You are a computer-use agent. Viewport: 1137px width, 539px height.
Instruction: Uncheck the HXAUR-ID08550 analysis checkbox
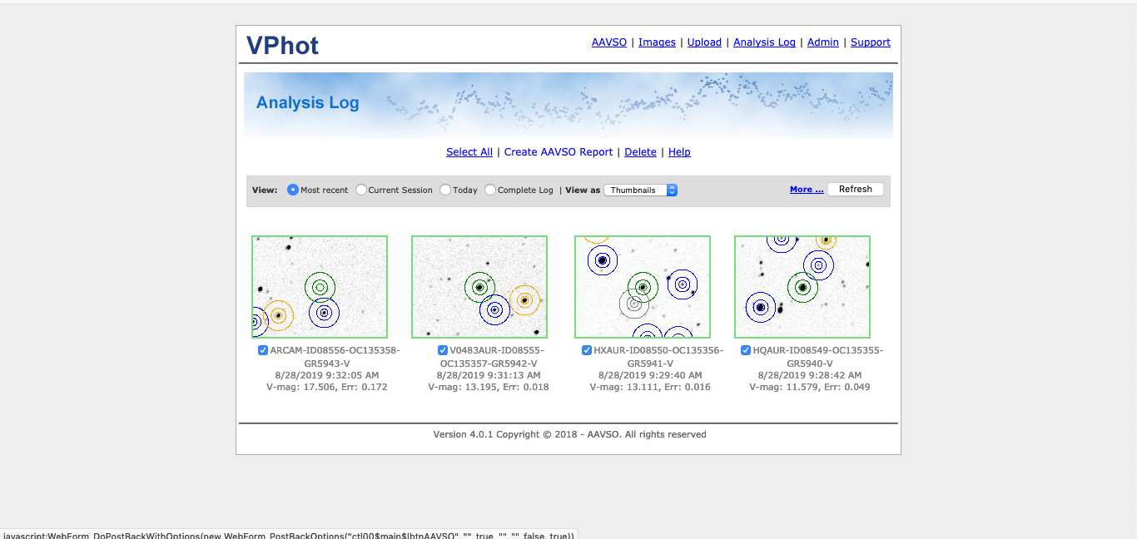tap(587, 350)
